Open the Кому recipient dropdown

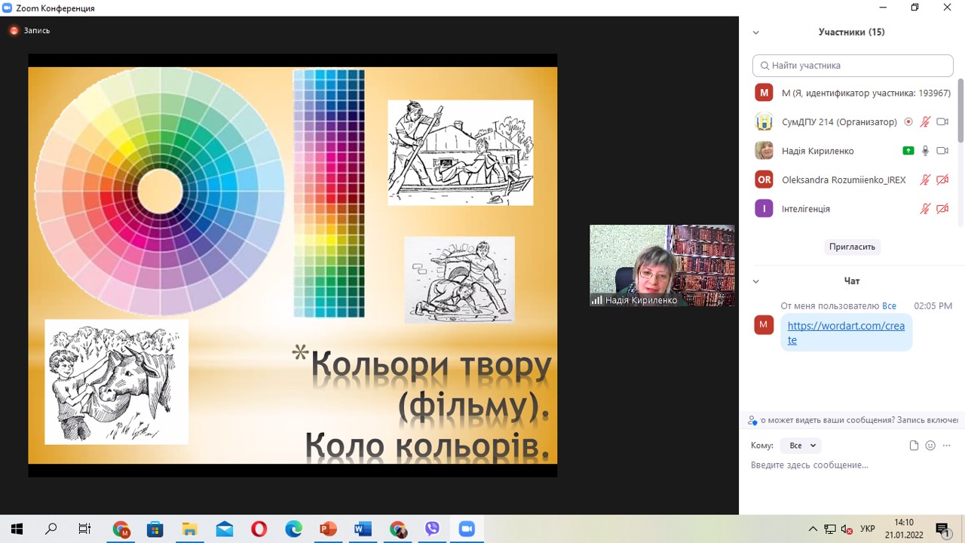pos(800,446)
